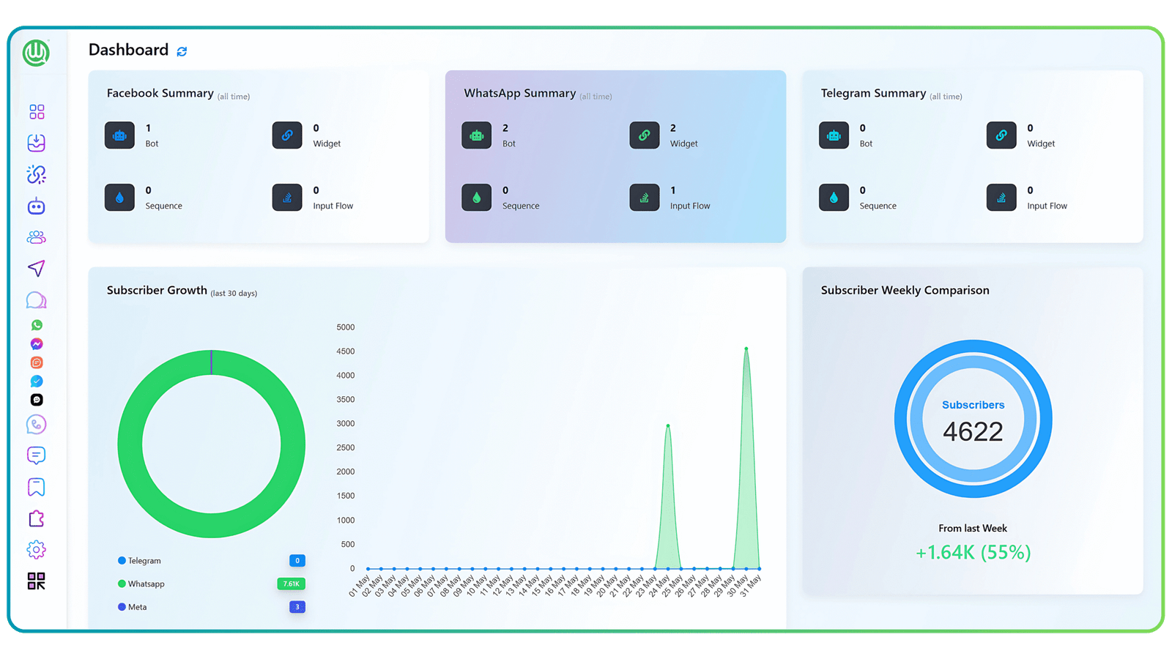The width and height of the screenshot is (1172, 659).
Task: Click the 3 Meta count badge
Action: (x=297, y=607)
